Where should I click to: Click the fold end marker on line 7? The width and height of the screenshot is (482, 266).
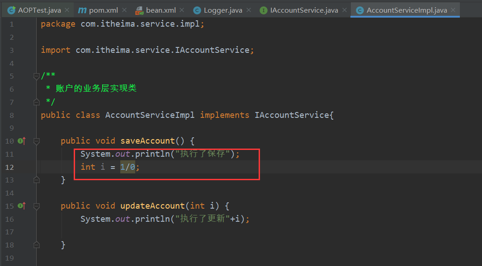coord(36,102)
